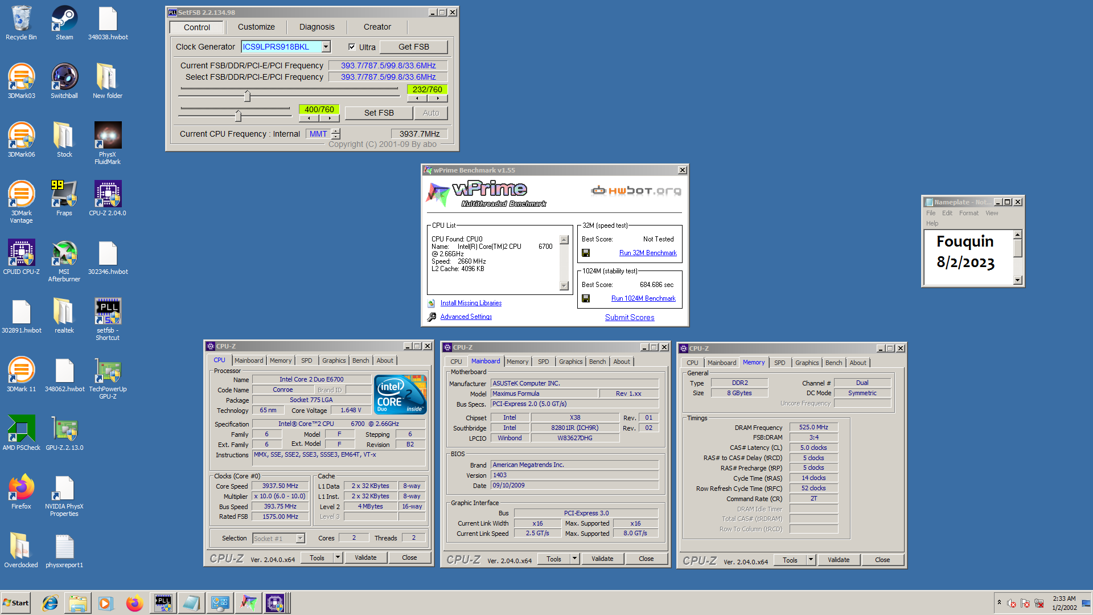Click left arrow under 400/760 value
Screen dimensions: 1093x615
coord(309,118)
